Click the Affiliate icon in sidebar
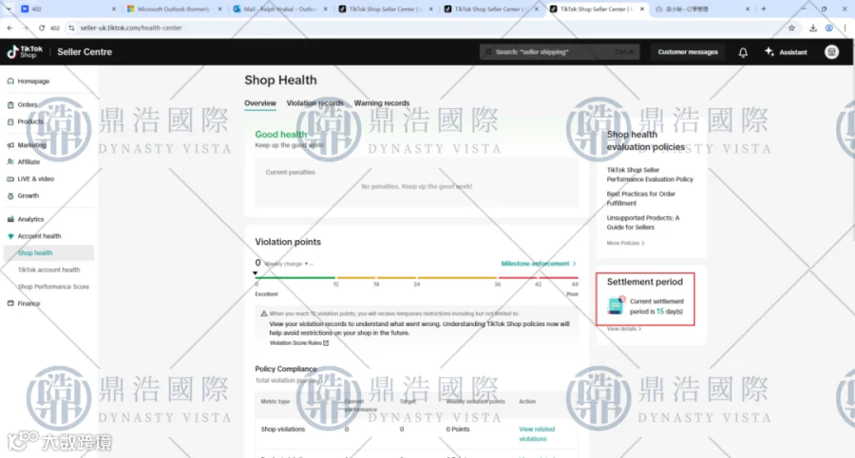The width and height of the screenshot is (855, 458). coord(10,162)
